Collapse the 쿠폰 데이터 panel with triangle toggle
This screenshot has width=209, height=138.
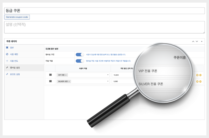tap(201, 41)
